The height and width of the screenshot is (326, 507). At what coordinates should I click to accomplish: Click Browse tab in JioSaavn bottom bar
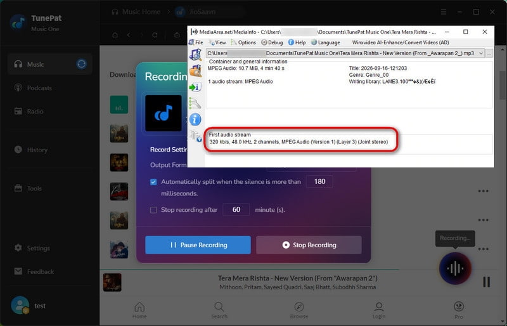pos(298,310)
